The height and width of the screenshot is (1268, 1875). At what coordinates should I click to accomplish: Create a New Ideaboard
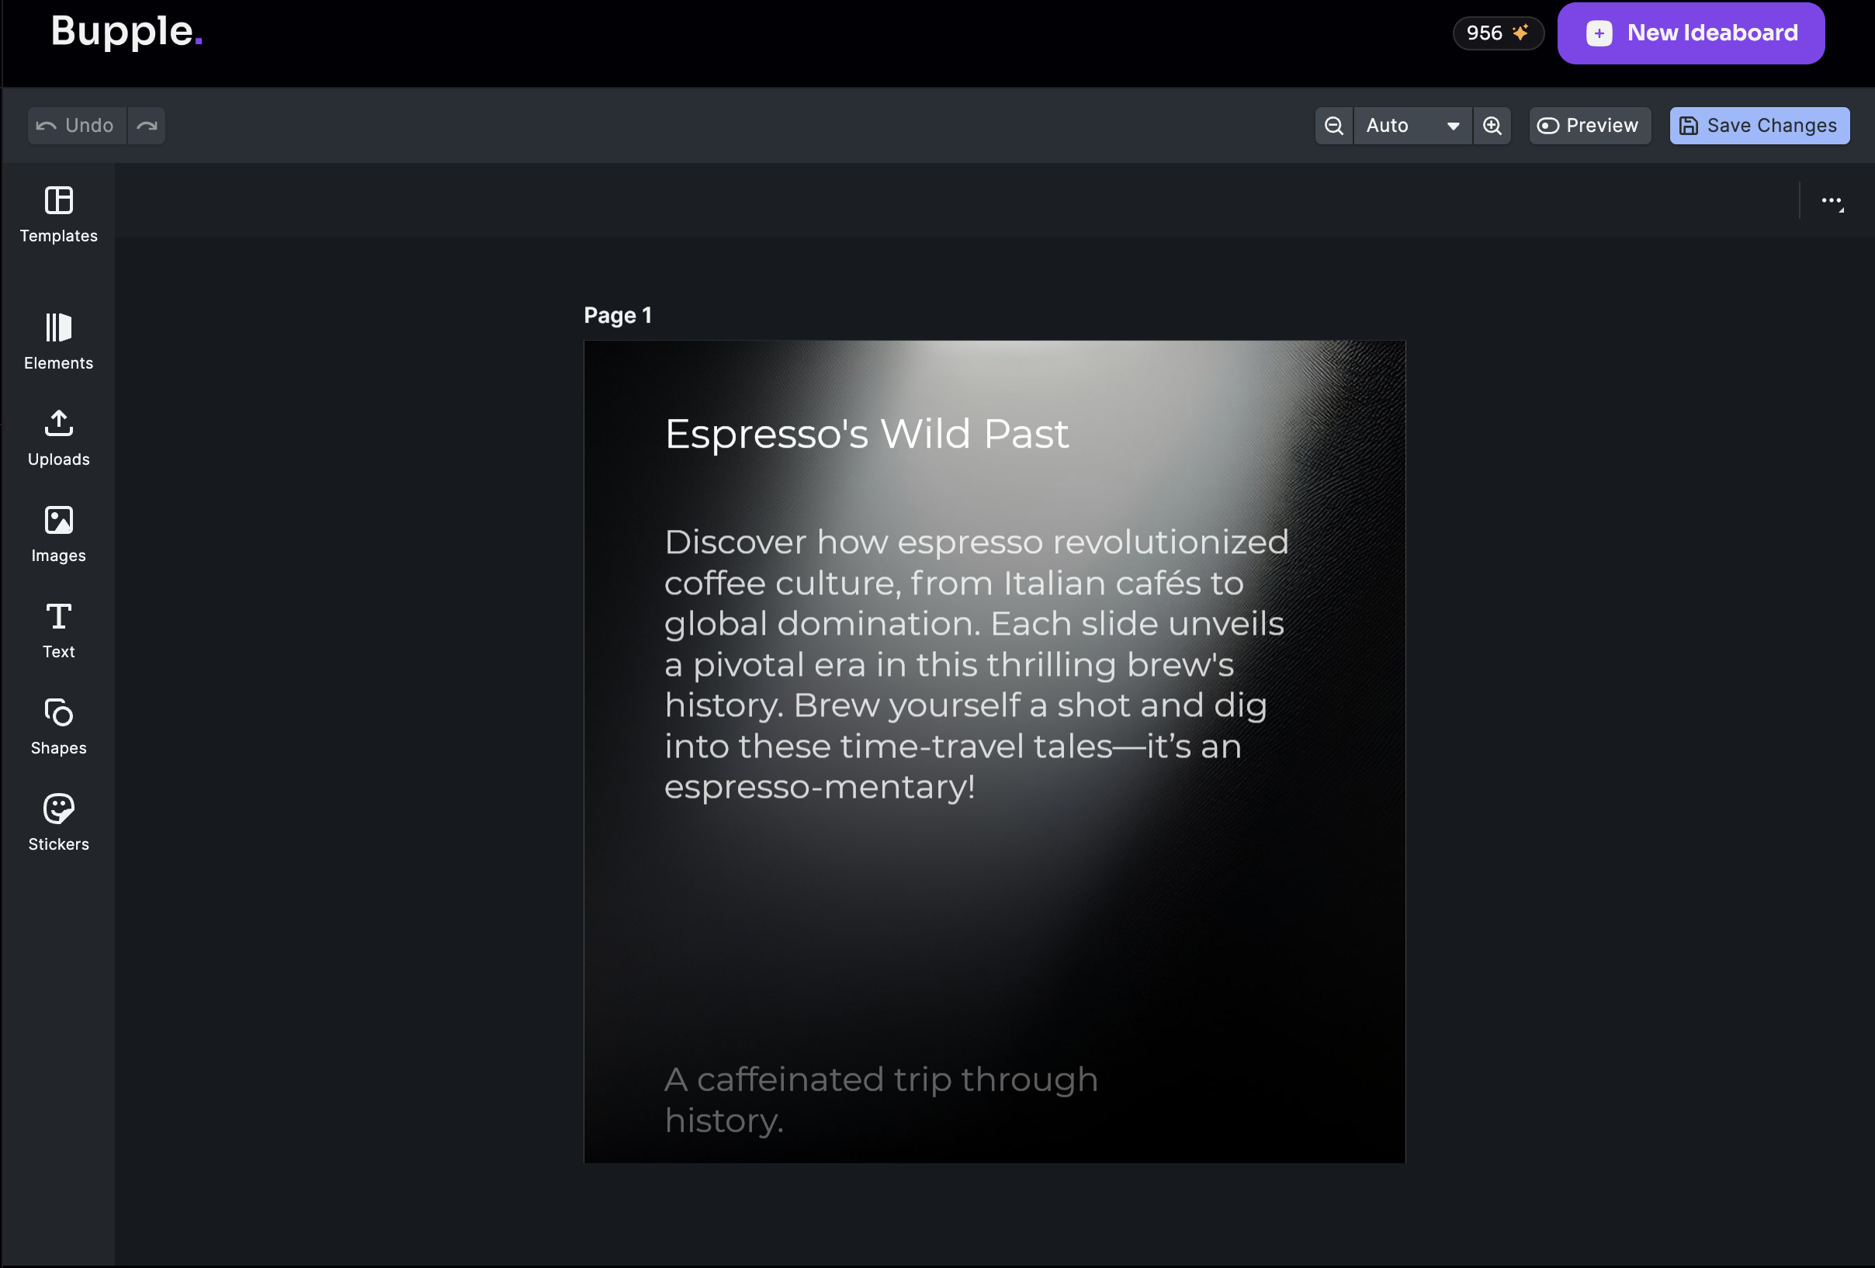pos(1690,33)
